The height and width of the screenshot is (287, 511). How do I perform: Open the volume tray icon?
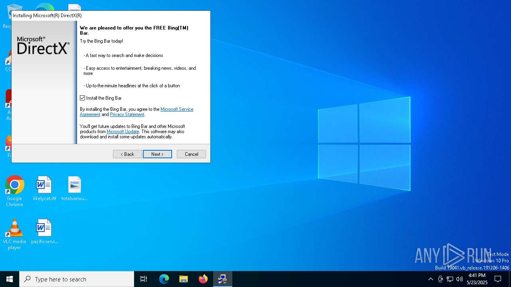(460, 279)
